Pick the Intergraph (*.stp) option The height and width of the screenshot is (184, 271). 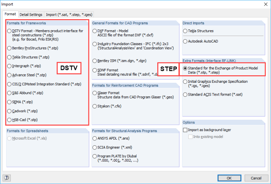pos(9,66)
